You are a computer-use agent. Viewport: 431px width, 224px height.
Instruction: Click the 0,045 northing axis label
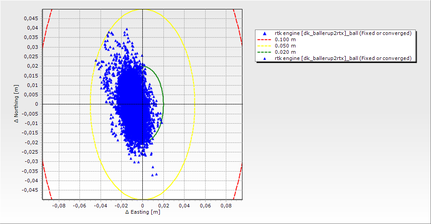tap(31, 19)
